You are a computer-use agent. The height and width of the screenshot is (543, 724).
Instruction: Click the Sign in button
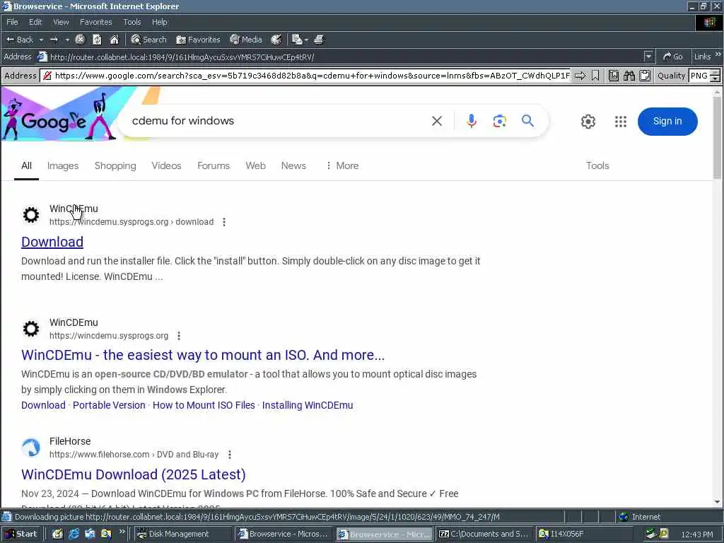pos(667,122)
